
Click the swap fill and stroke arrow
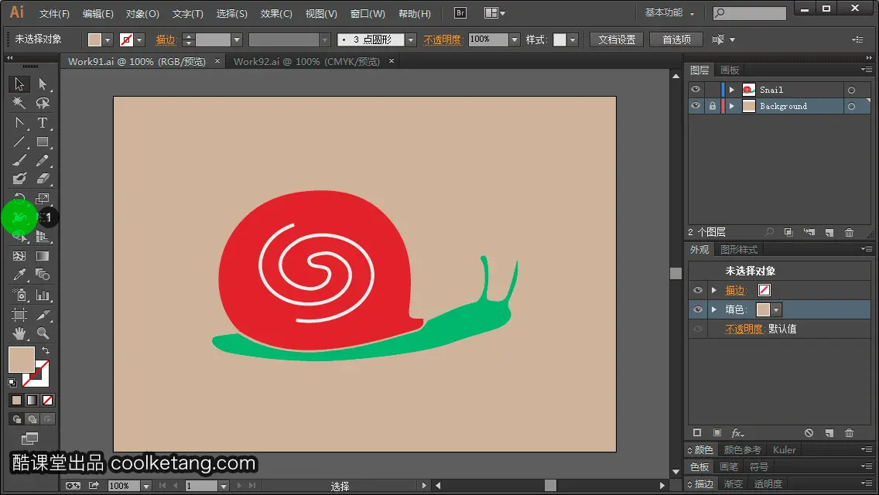46,350
